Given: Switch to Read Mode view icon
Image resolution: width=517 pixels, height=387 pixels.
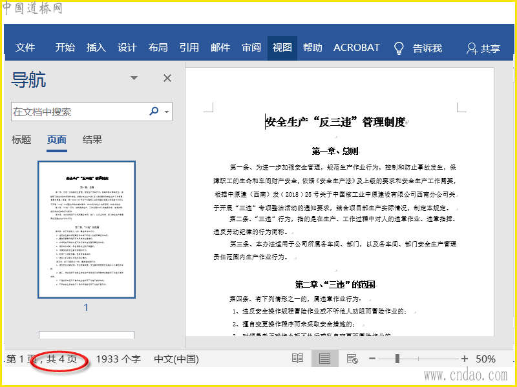Looking at the screenshot, I should (x=298, y=359).
